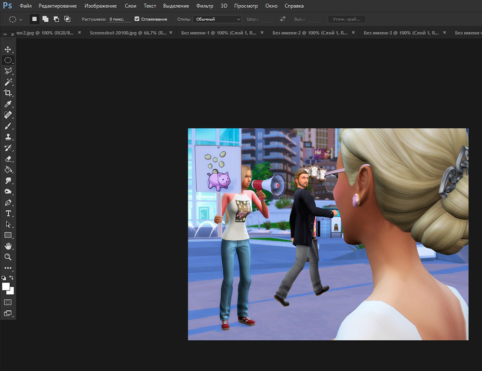482x371 pixels.
Task: Expand the tool preset picker arrow
Action: click(x=21, y=19)
